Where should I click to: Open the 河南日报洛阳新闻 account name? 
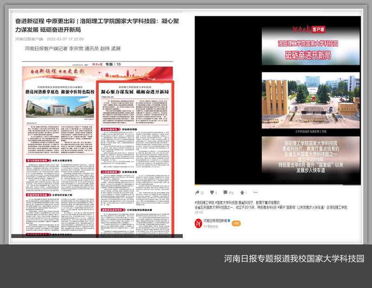[x=214, y=221]
